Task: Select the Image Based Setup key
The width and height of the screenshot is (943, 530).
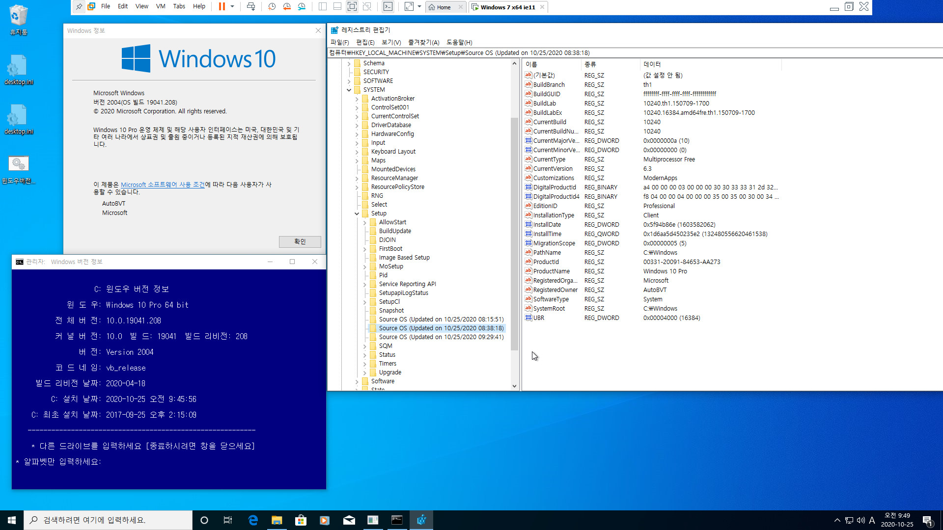Action: coord(404,258)
